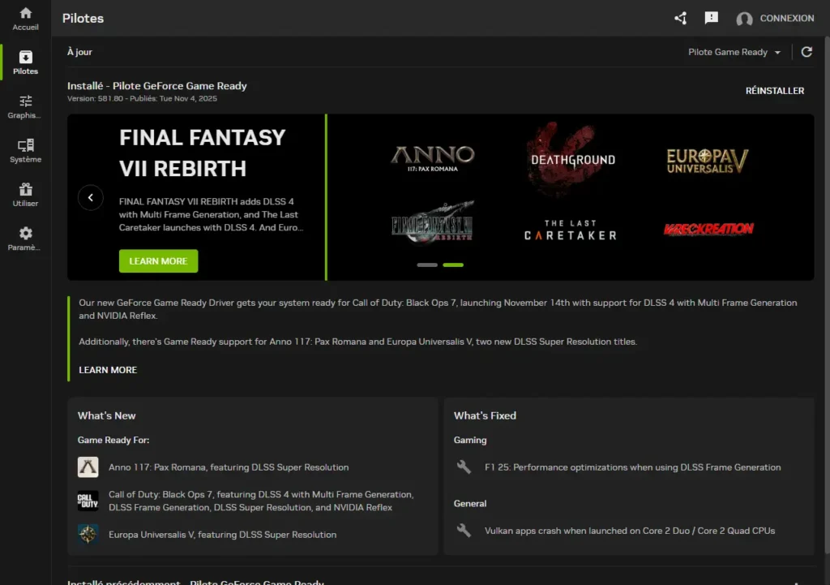Select Pilotes in the sidebar

point(26,62)
